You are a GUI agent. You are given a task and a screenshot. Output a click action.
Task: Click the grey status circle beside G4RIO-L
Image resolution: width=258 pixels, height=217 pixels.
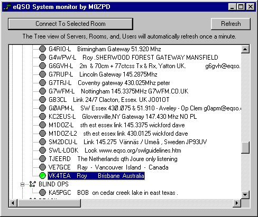tap(42, 49)
